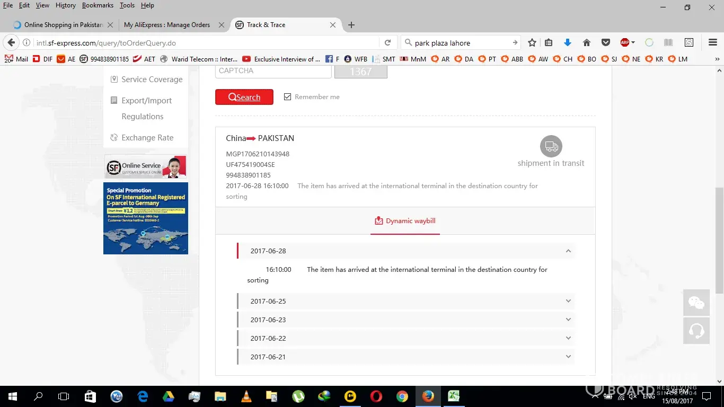Screen dimensions: 724x407
Task: Click the Firefox reload page icon
Action: point(387,43)
